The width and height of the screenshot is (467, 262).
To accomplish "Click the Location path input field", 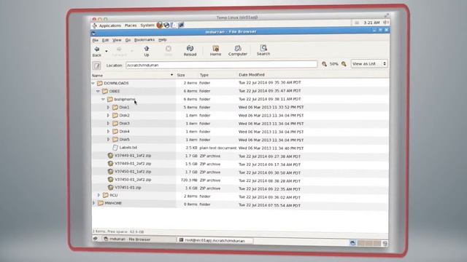I will (x=222, y=65).
